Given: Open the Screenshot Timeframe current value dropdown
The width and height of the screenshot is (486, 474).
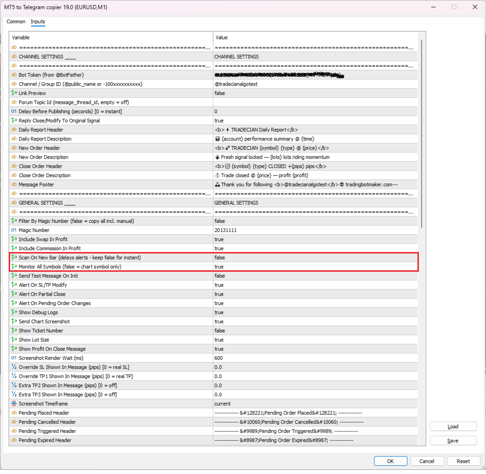Looking at the screenshot, I should click(x=315, y=404).
